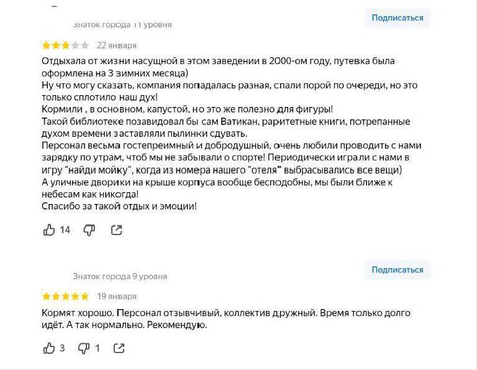Click the dislike count 1 on second review
Screen dimensions: 477x370
click(x=98, y=348)
